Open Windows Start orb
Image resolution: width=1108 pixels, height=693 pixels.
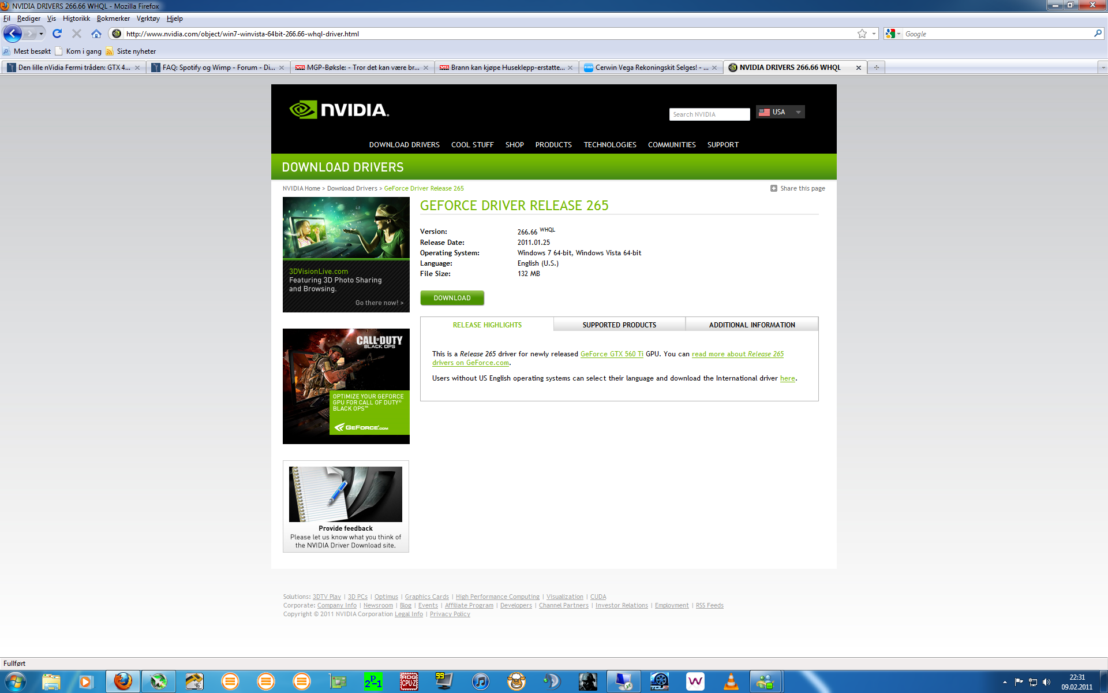(15, 681)
